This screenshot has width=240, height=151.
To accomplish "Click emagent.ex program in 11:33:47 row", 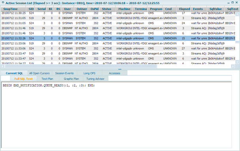I will (x=155, y=53).
